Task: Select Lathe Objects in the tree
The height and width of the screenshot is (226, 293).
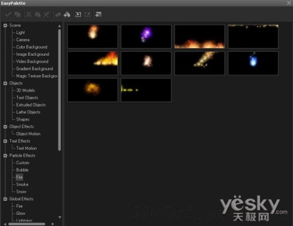Action: coord(28,112)
